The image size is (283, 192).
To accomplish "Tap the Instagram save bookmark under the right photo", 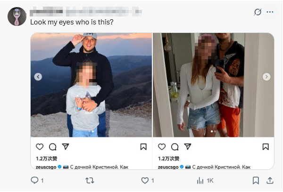I will coord(266,147).
